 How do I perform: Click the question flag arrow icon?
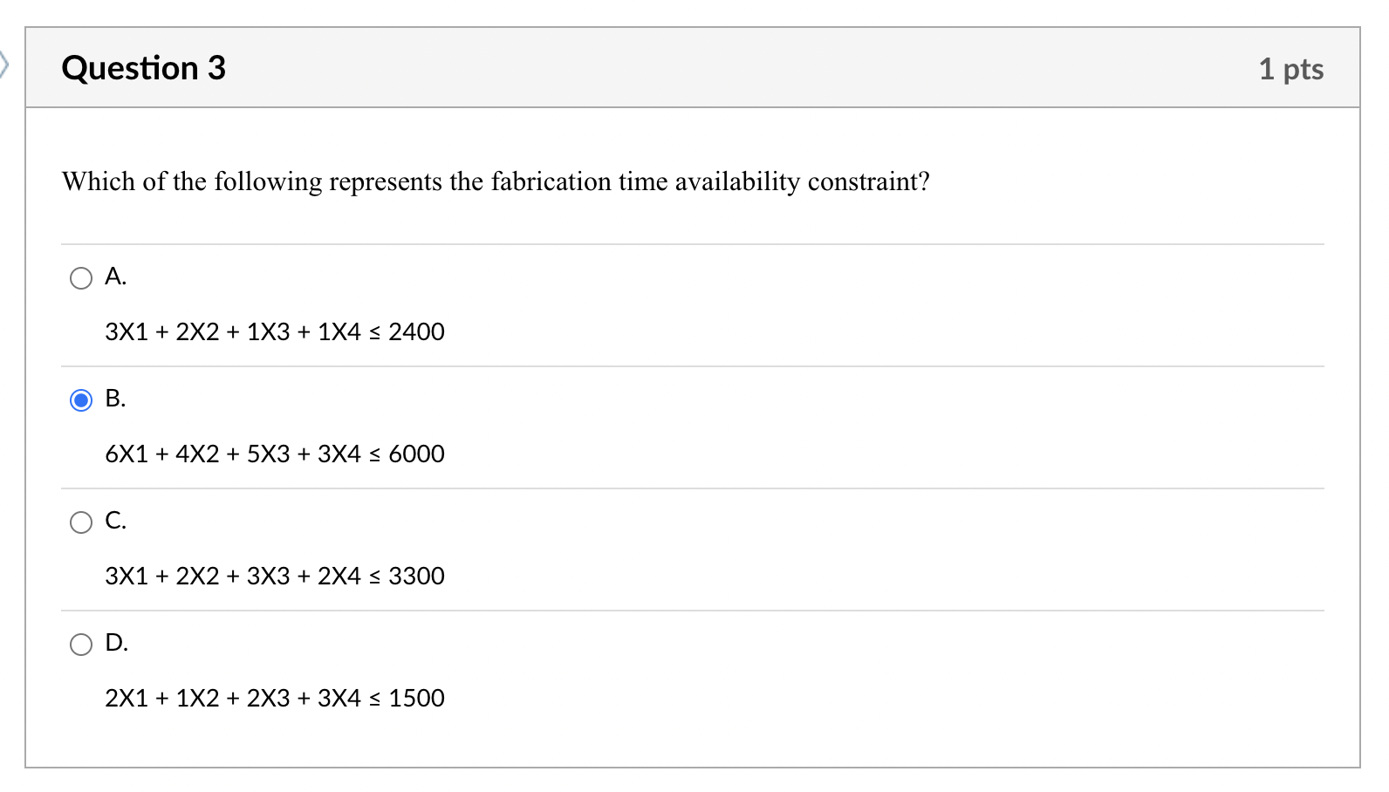coord(3,65)
